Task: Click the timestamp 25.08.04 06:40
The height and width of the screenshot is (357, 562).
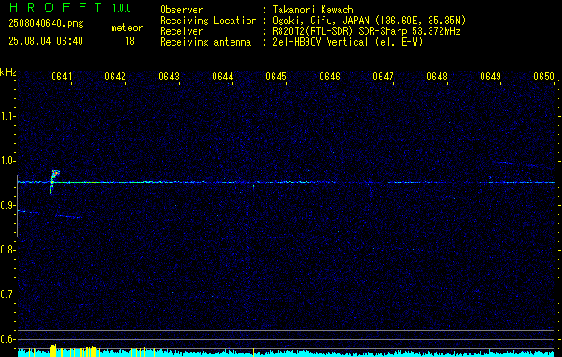Action: click(x=46, y=41)
